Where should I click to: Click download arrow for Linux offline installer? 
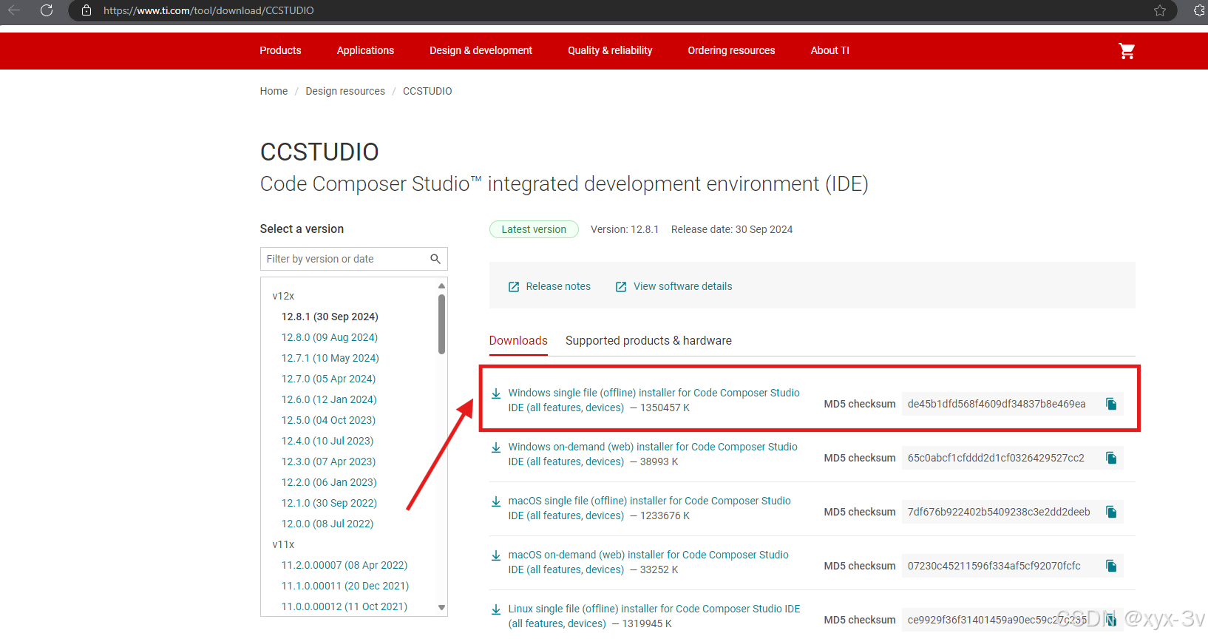496,609
